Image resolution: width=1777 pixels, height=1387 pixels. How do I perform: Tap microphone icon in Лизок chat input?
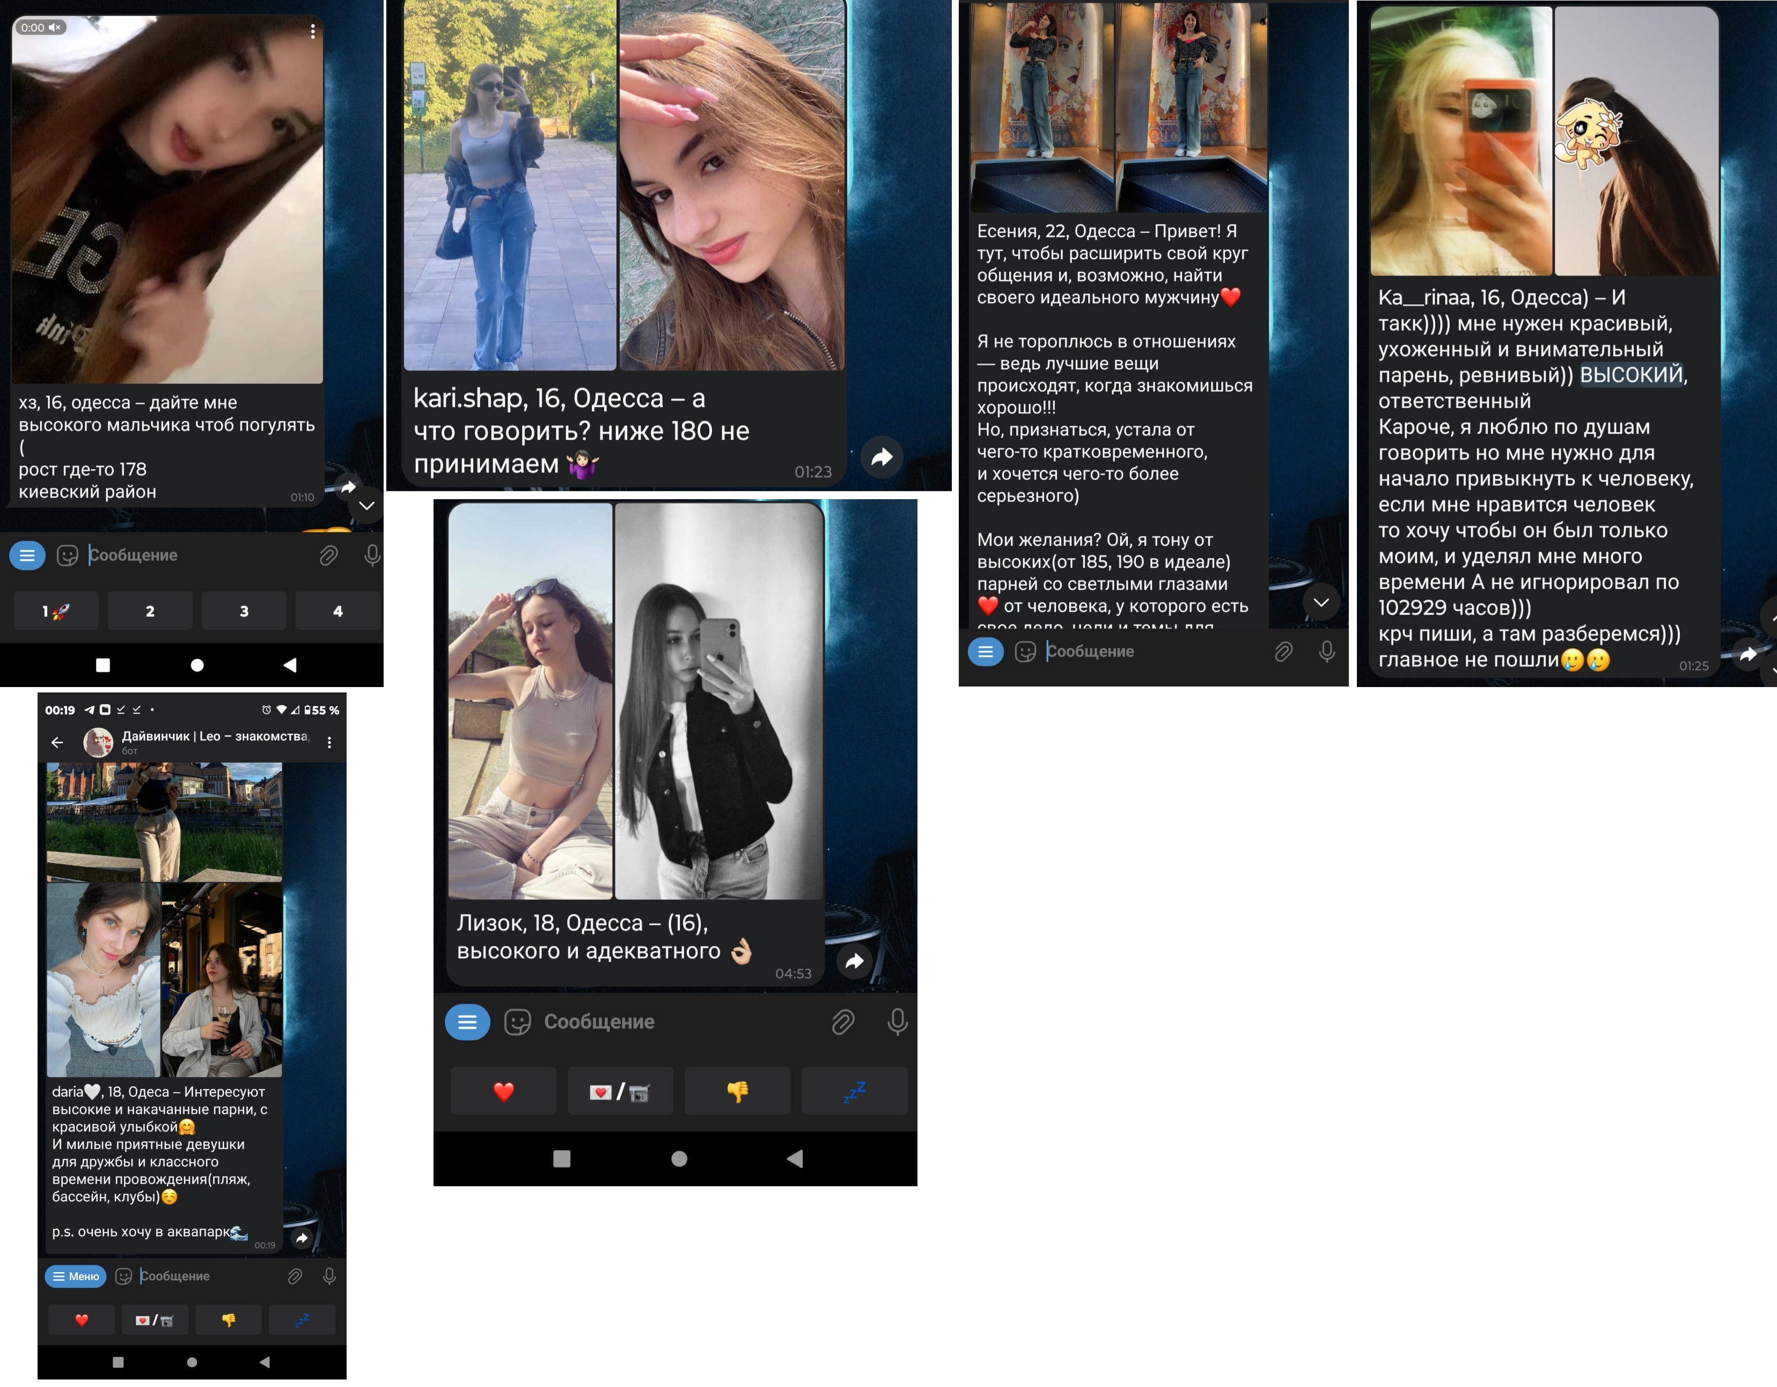click(x=898, y=1021)
